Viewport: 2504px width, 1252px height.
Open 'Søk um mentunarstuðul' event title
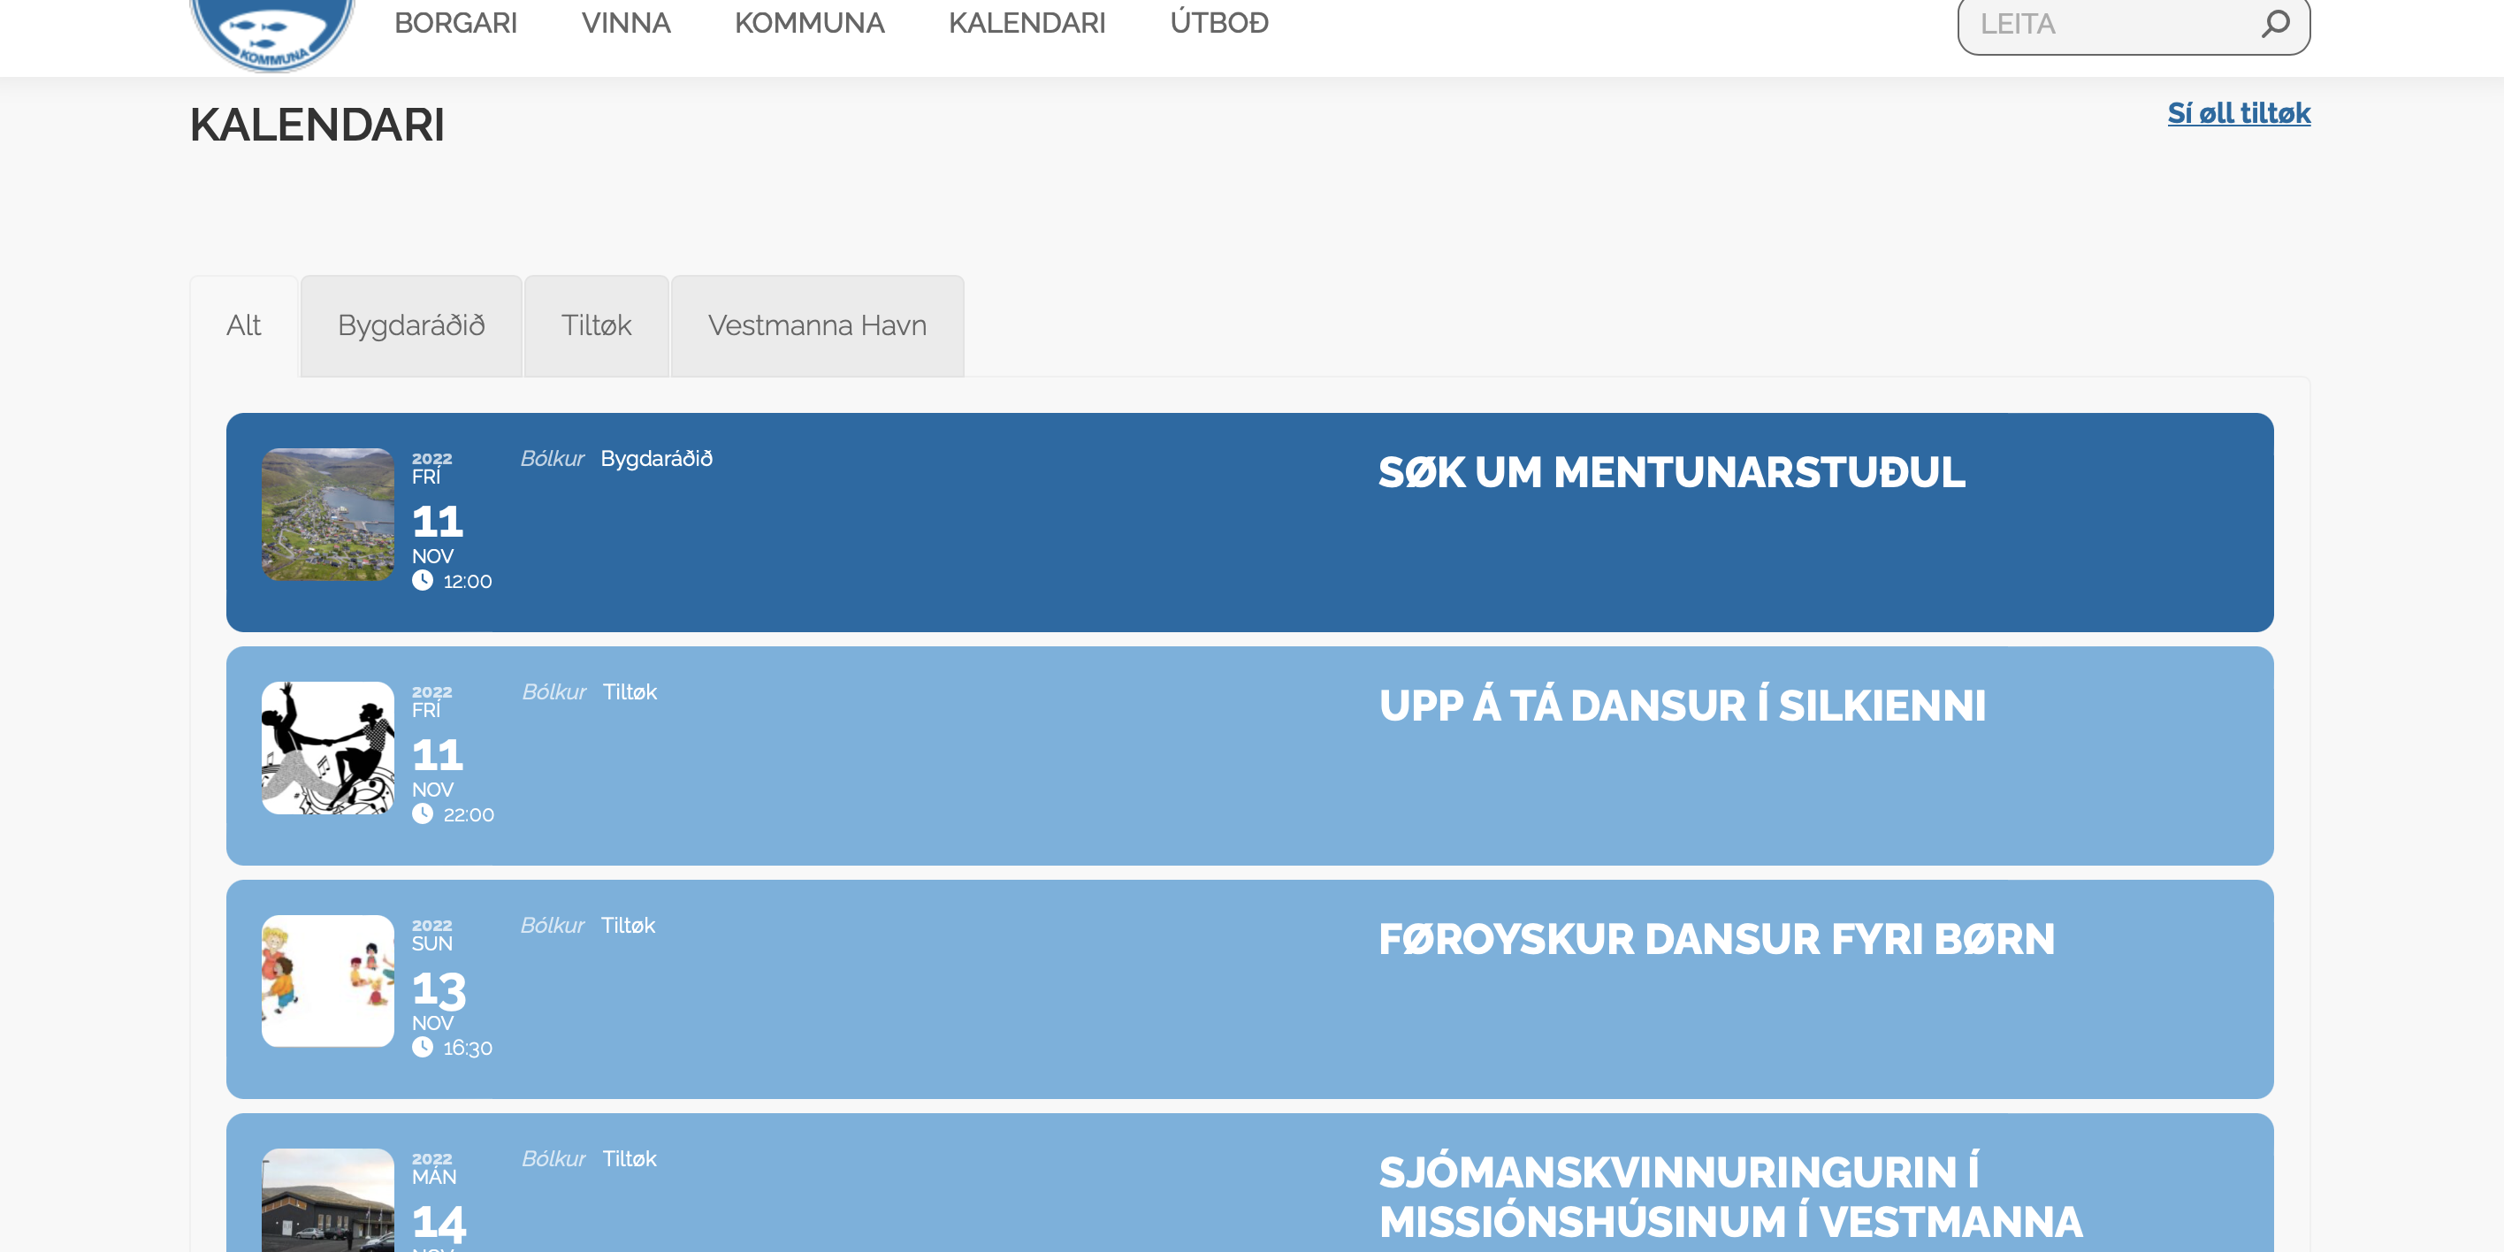1671,472
